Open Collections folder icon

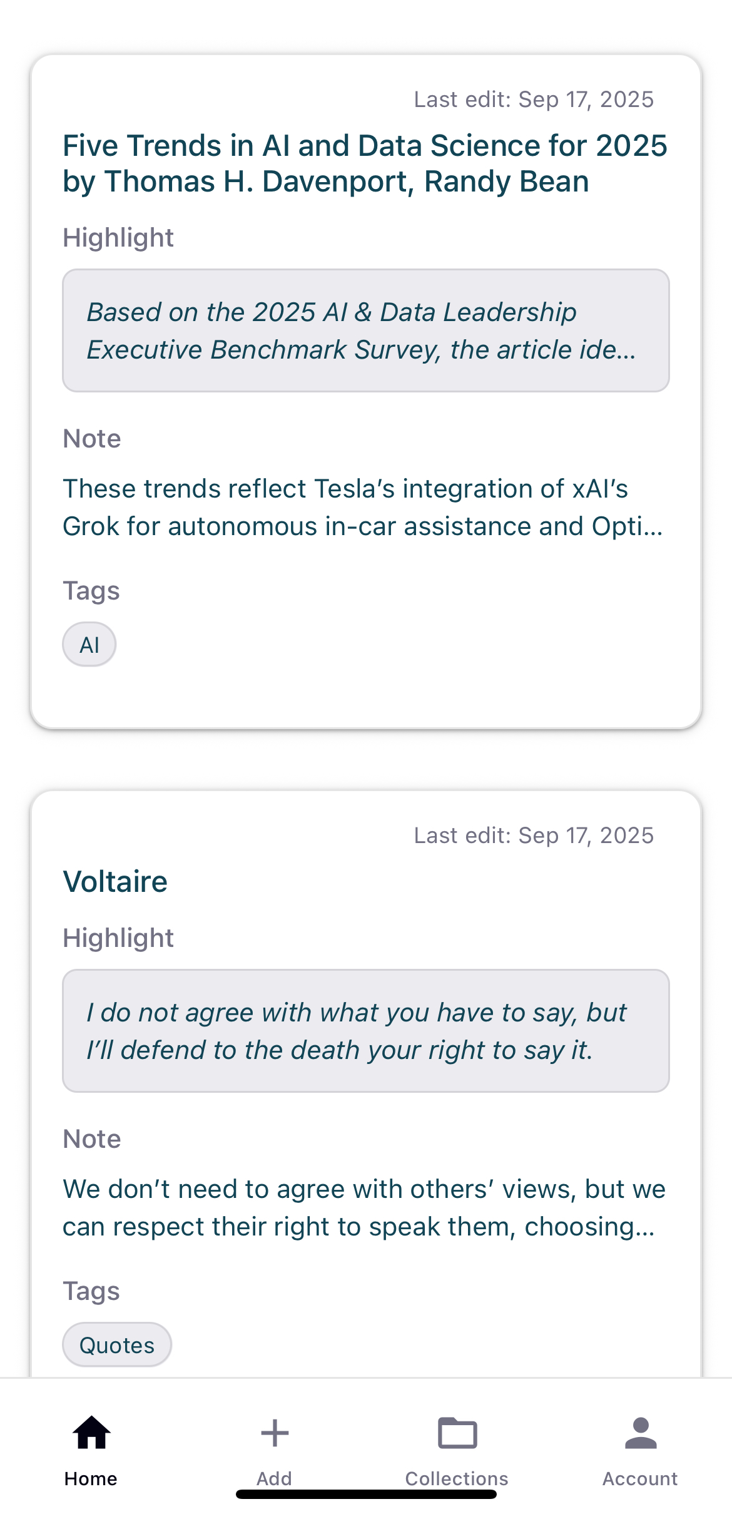tap(457, 1433)
